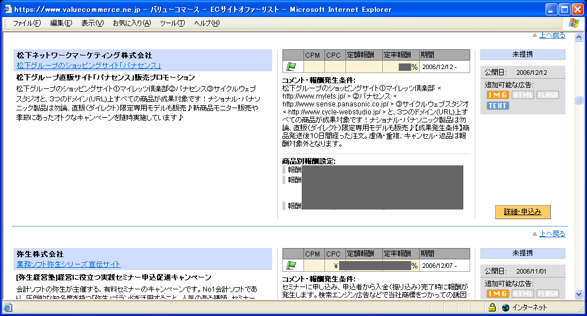Screen dimensions: 587x316
Task: Click the HTML badge in the Matsushita listing
Action: (522, 95)
